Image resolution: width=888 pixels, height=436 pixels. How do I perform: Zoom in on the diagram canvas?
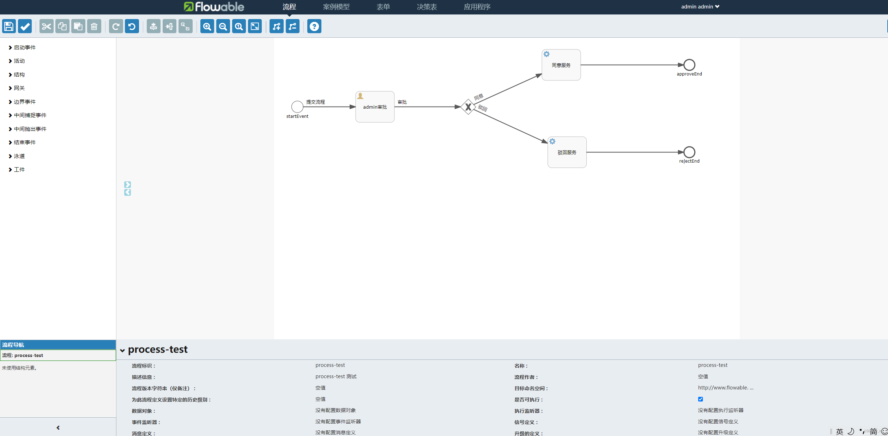pos(207,26)
